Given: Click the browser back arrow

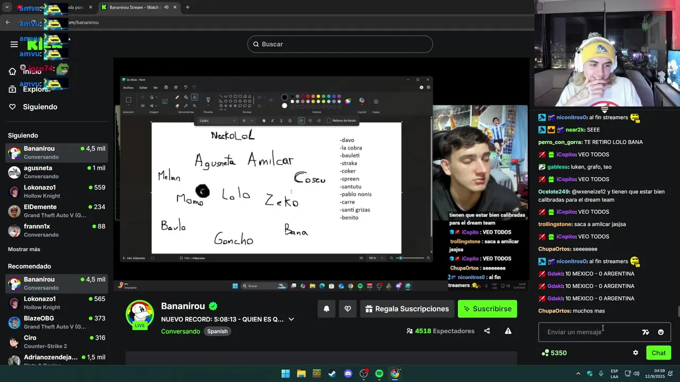Looking at the screenshot, I should coord(7,22).
